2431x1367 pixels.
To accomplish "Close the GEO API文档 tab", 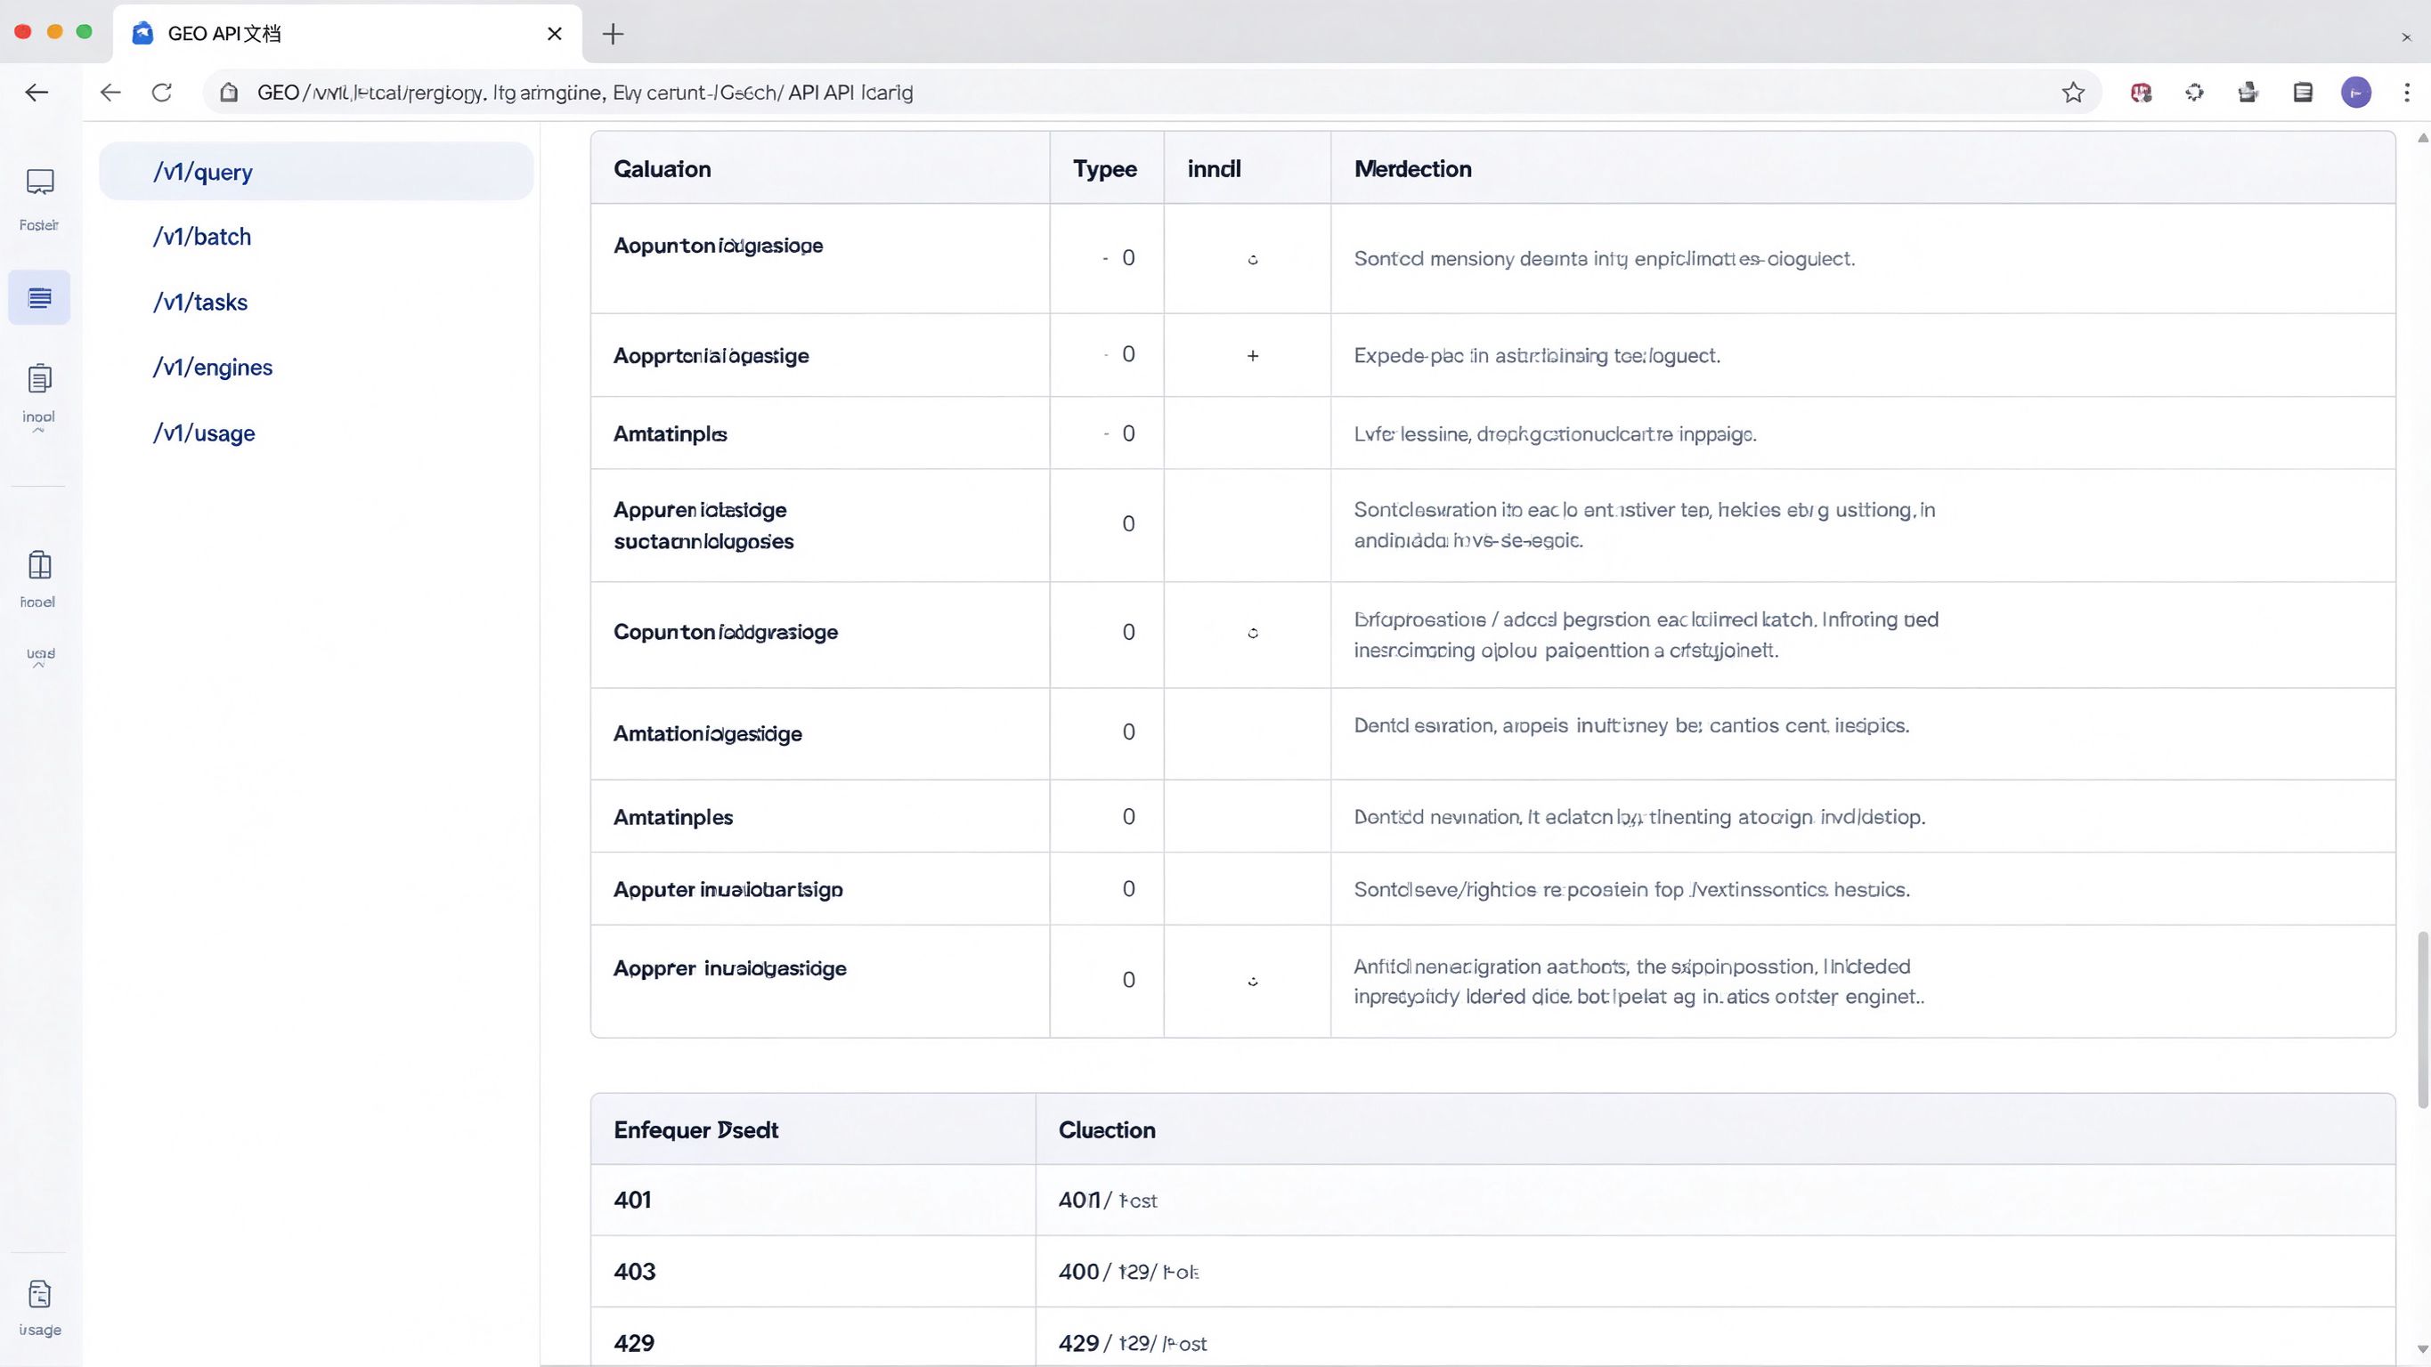I will click(x=555, y=34).
